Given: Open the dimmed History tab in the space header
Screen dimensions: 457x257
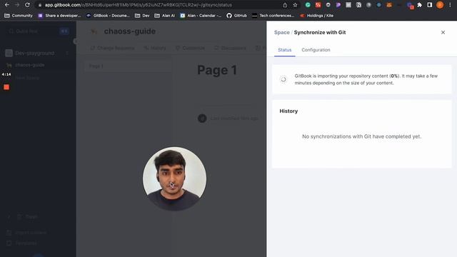Looking at the screenshot, I should tap(155, 48).
